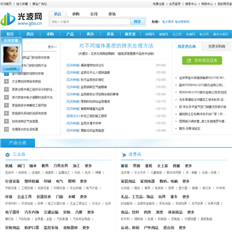Click 黄金广告位 in the top bar

point(40,4)
